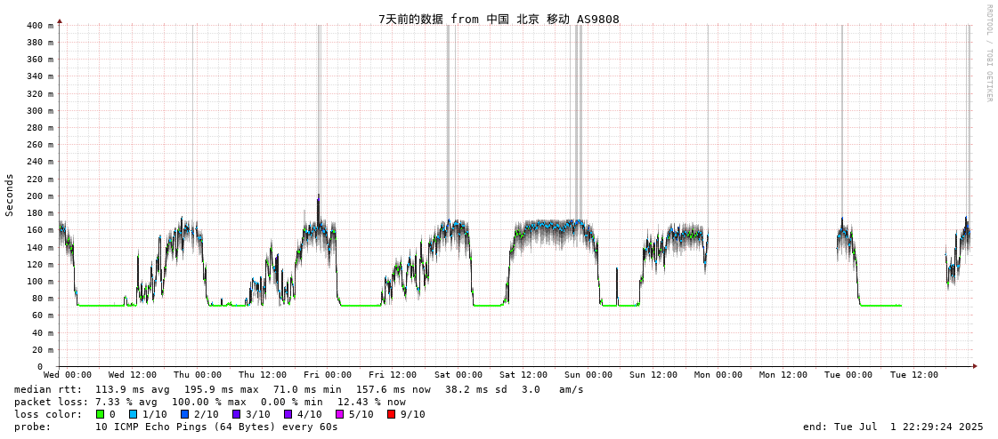Screen dimensions: 998x439
Task: Click the 400 m y-axis label
Action: point(41,26)
